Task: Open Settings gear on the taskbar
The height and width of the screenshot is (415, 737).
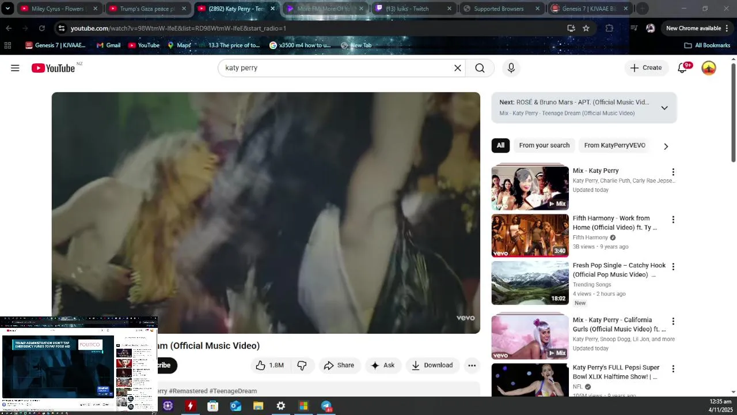Action: (x=281, y=406)
